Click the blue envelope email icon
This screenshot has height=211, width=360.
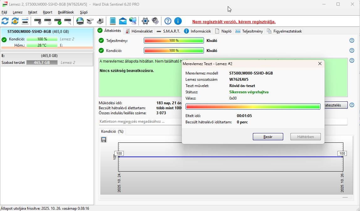click(x=123, y=21)
